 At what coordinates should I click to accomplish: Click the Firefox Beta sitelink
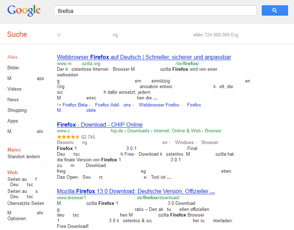click(x=75, y=105)
